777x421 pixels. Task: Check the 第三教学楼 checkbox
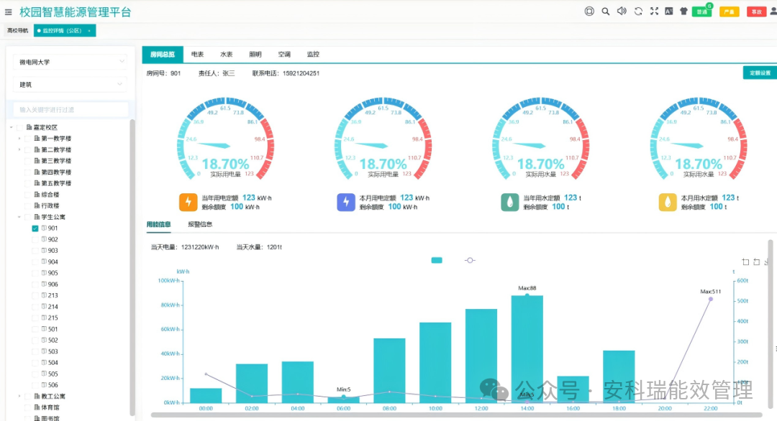tap(28, 161)
